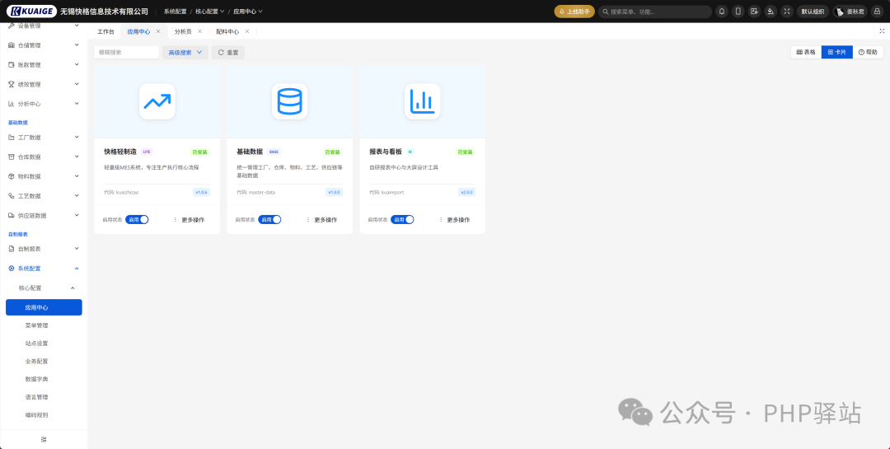Click the 上线助手 button
The height and width of the screenshot is (449, 890).
coord(574,12)
